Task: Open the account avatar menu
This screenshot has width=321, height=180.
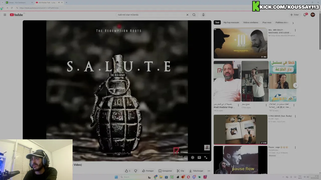Action: (313, 15)
